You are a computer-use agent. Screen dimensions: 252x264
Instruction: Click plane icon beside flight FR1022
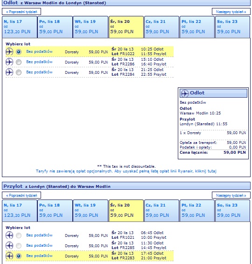click(9, 52)
